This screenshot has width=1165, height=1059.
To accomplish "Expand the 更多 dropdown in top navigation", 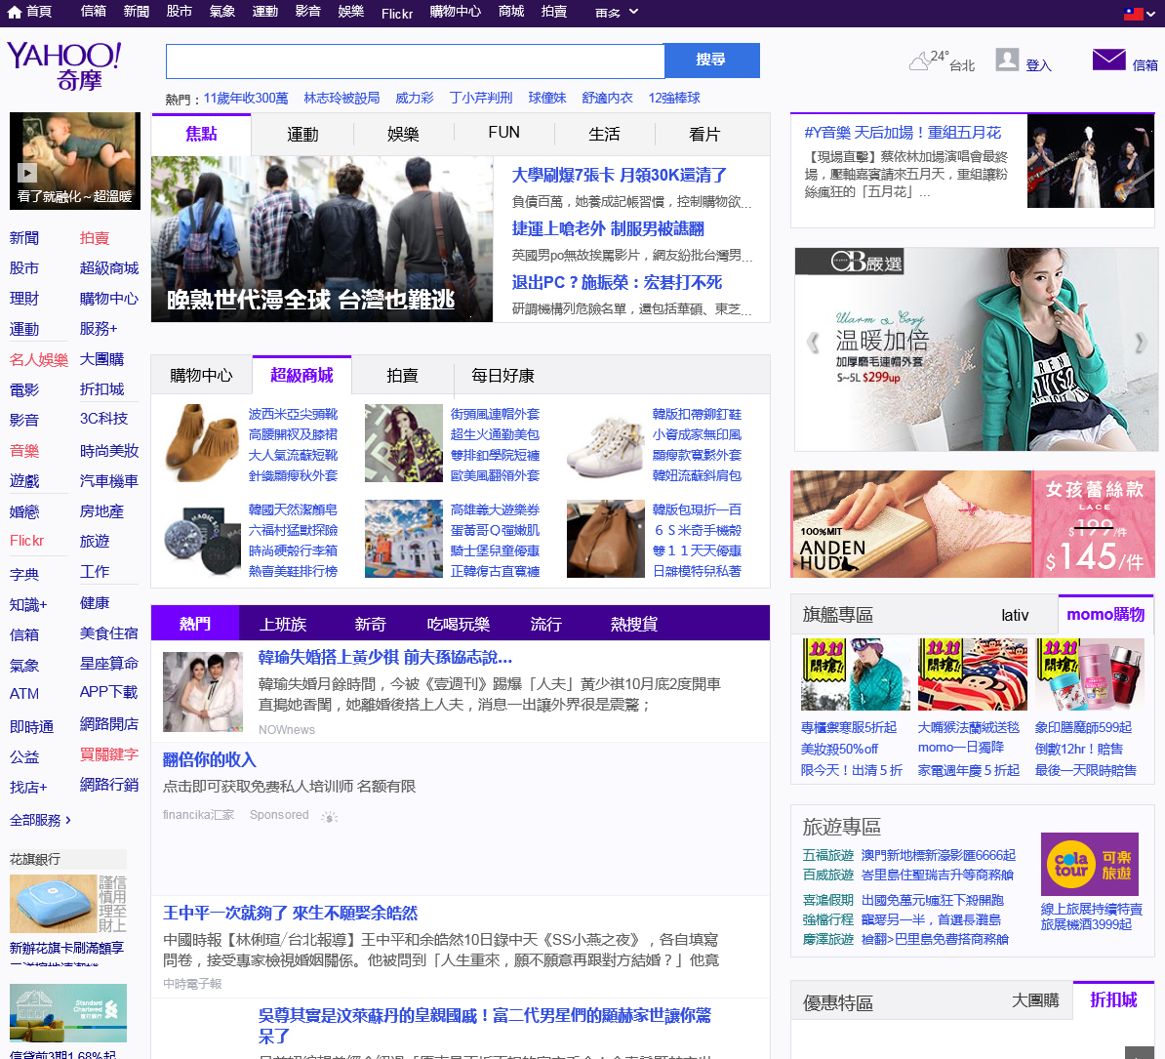I will point(617,13).
